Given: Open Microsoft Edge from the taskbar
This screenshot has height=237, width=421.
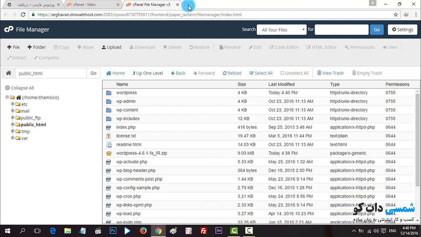Looking at the screenshot, I should (x=53, y=231).
